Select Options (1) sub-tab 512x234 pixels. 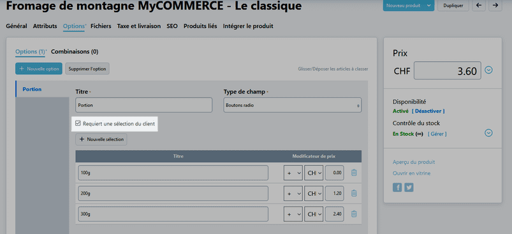pyautogui.click(x=31, y=52)
